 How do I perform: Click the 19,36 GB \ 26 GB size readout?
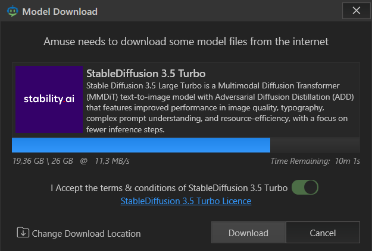click(x=43, y=161)
